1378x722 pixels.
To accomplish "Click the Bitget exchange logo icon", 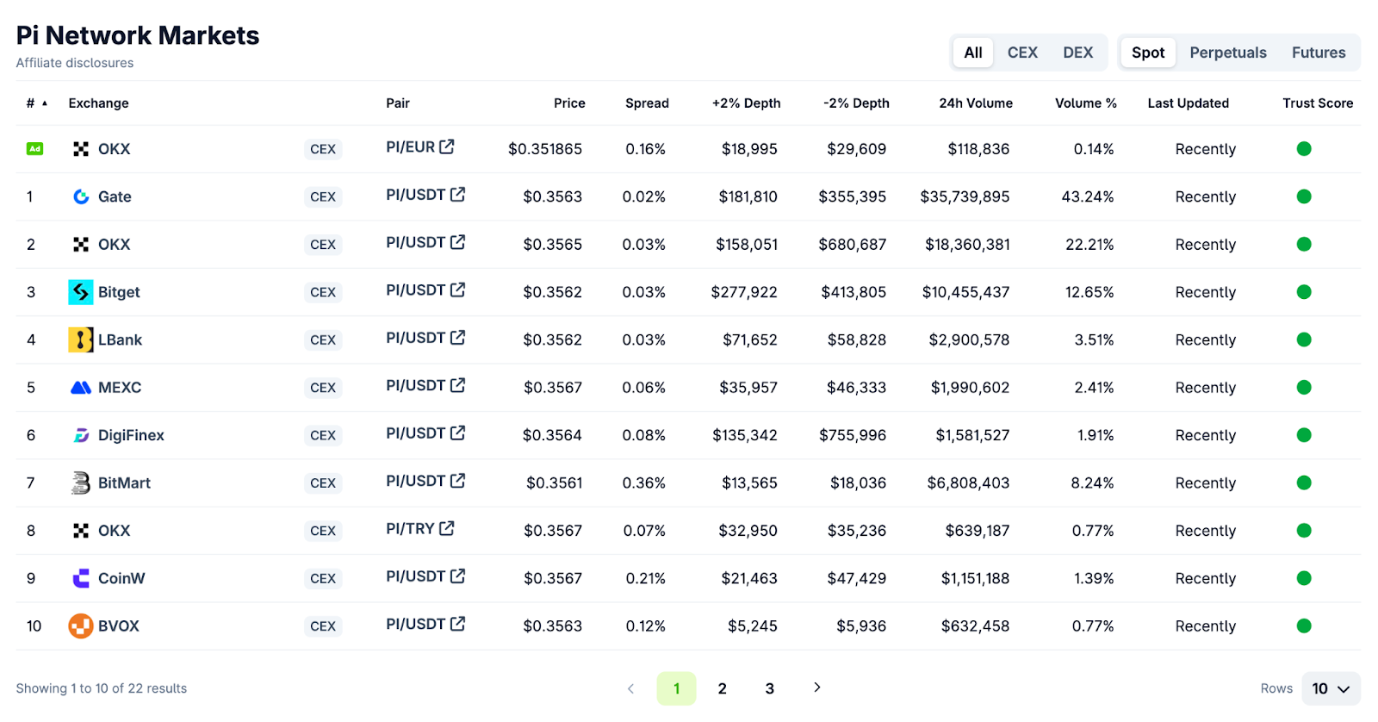I will [81, 292].
